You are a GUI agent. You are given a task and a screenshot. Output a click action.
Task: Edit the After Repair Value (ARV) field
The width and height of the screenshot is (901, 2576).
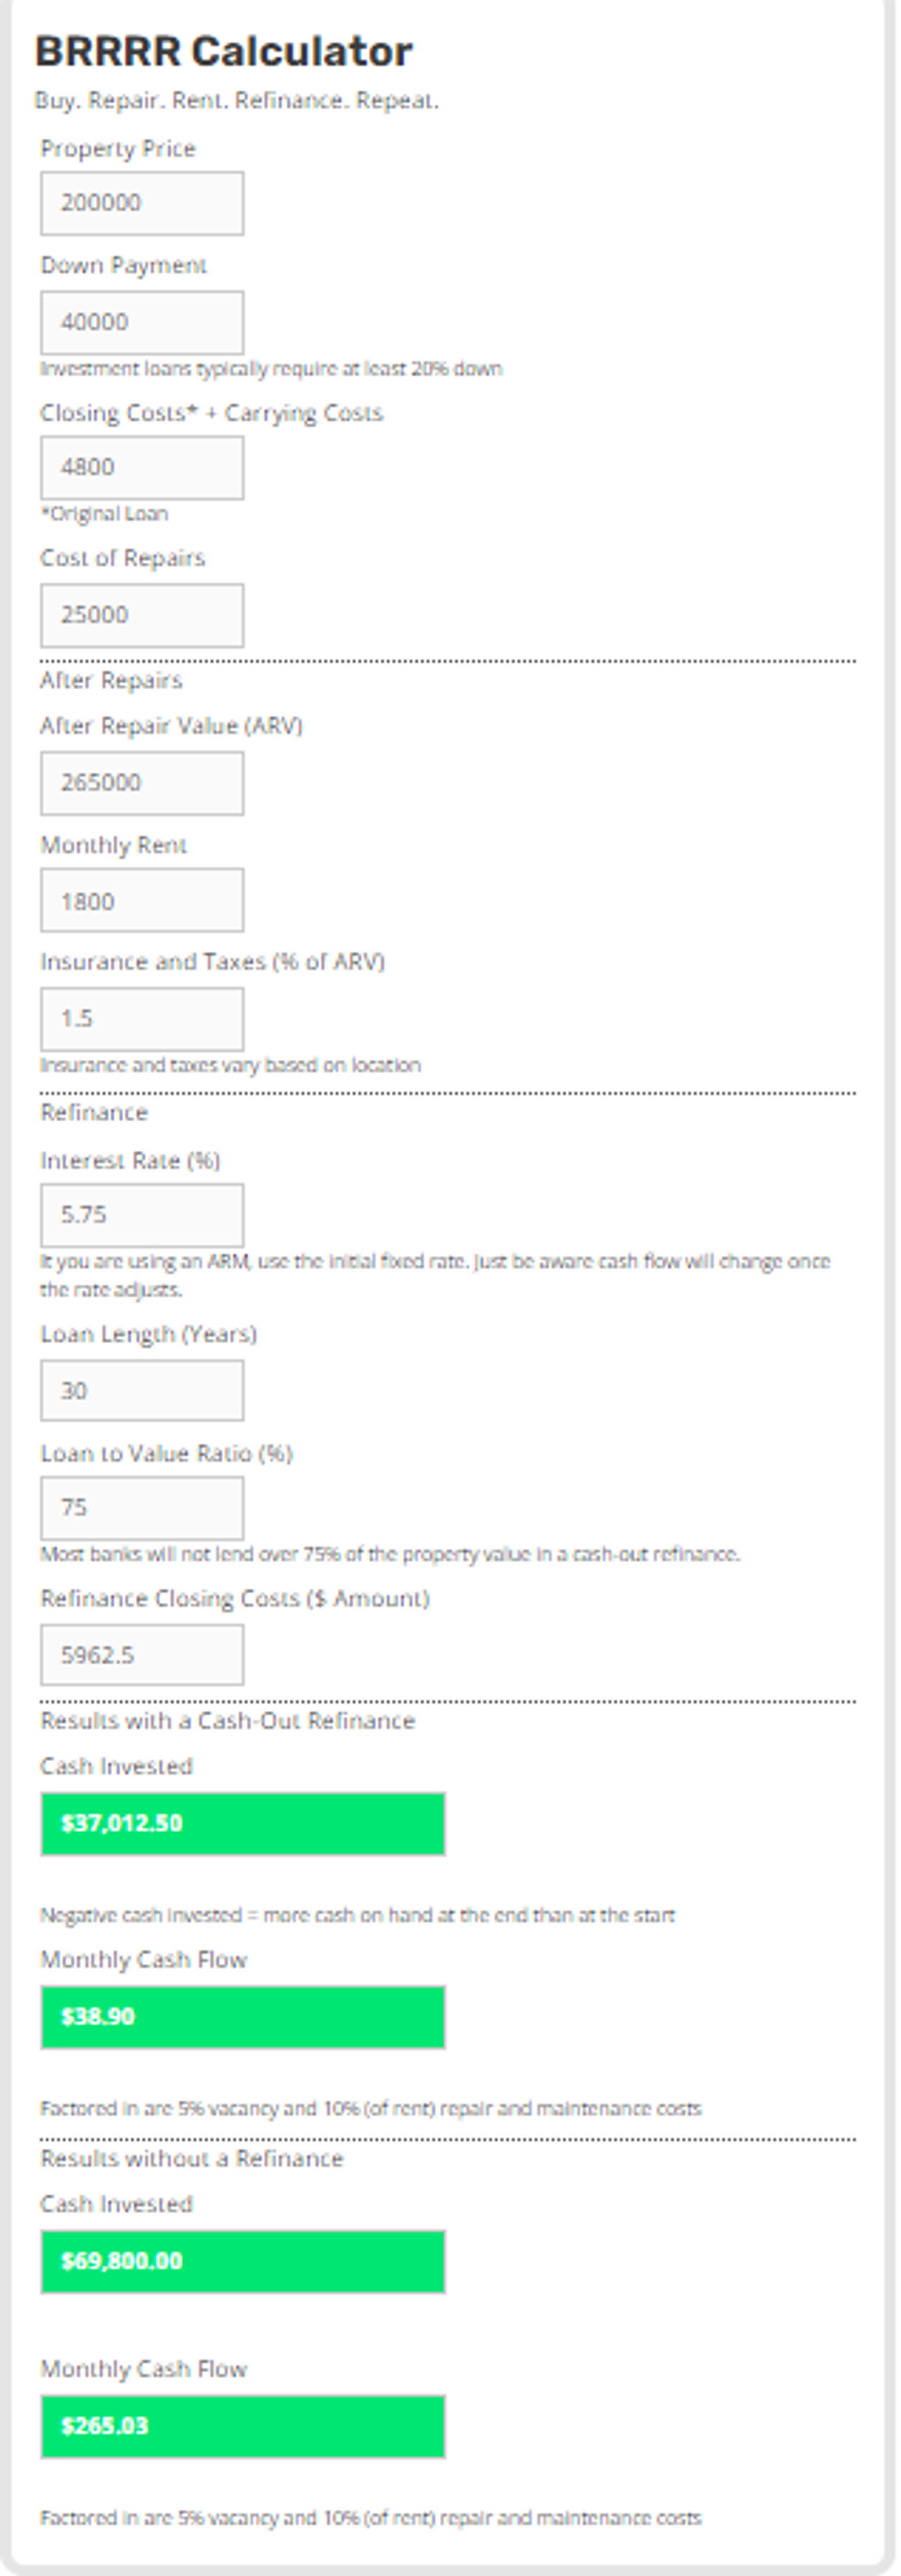142,783
